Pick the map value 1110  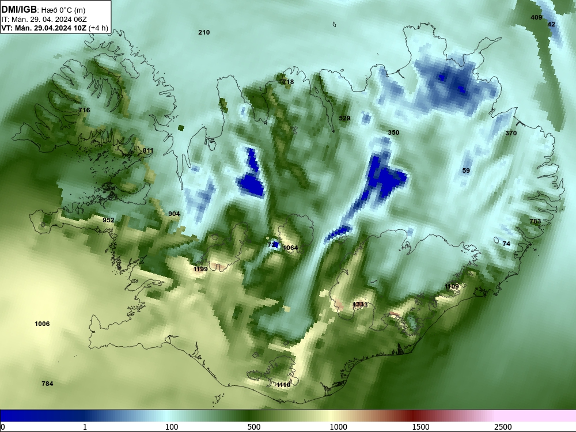(283, 385)
